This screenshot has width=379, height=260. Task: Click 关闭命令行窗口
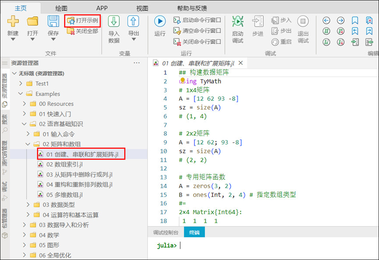point(197,42)
